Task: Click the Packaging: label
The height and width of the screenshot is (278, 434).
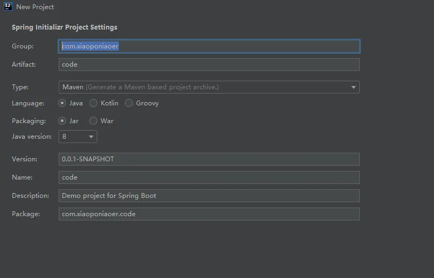Action: pyautogui.click(x=29, y=121)
